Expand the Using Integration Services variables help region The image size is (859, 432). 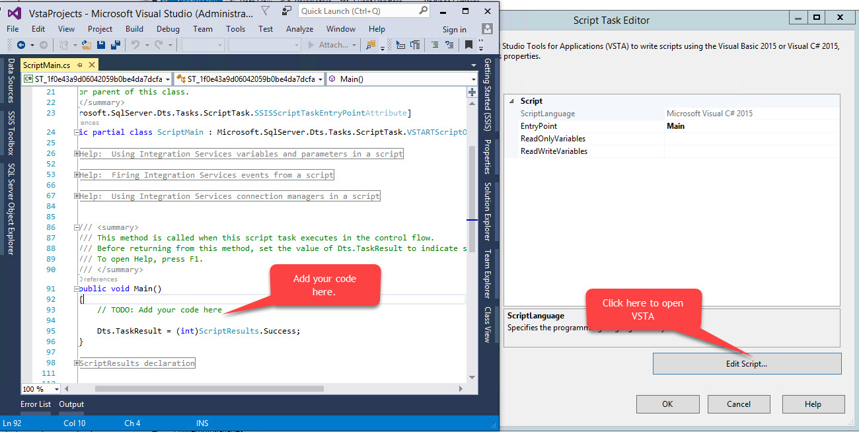pos(77,154)
